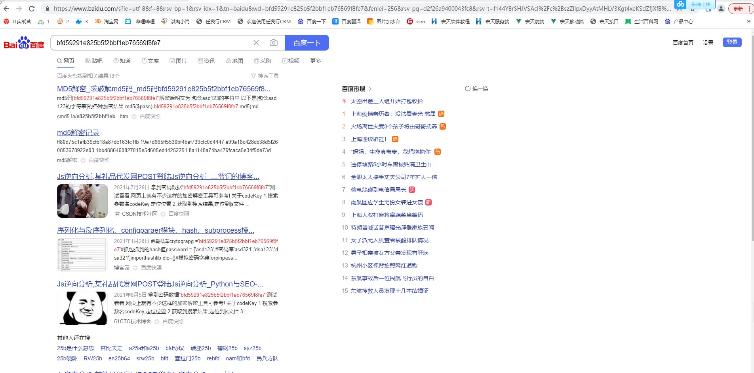Open the Baidu logo home link
Viewport: 754px width, 373px height.
[24, 43]
